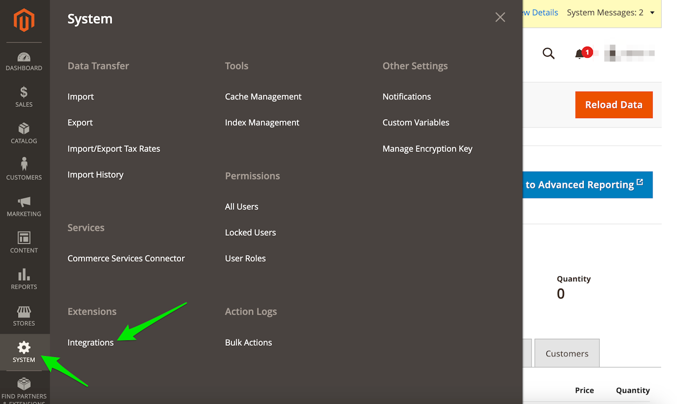
Task: Switch to the Customers tab
Action: pos(566,353)
